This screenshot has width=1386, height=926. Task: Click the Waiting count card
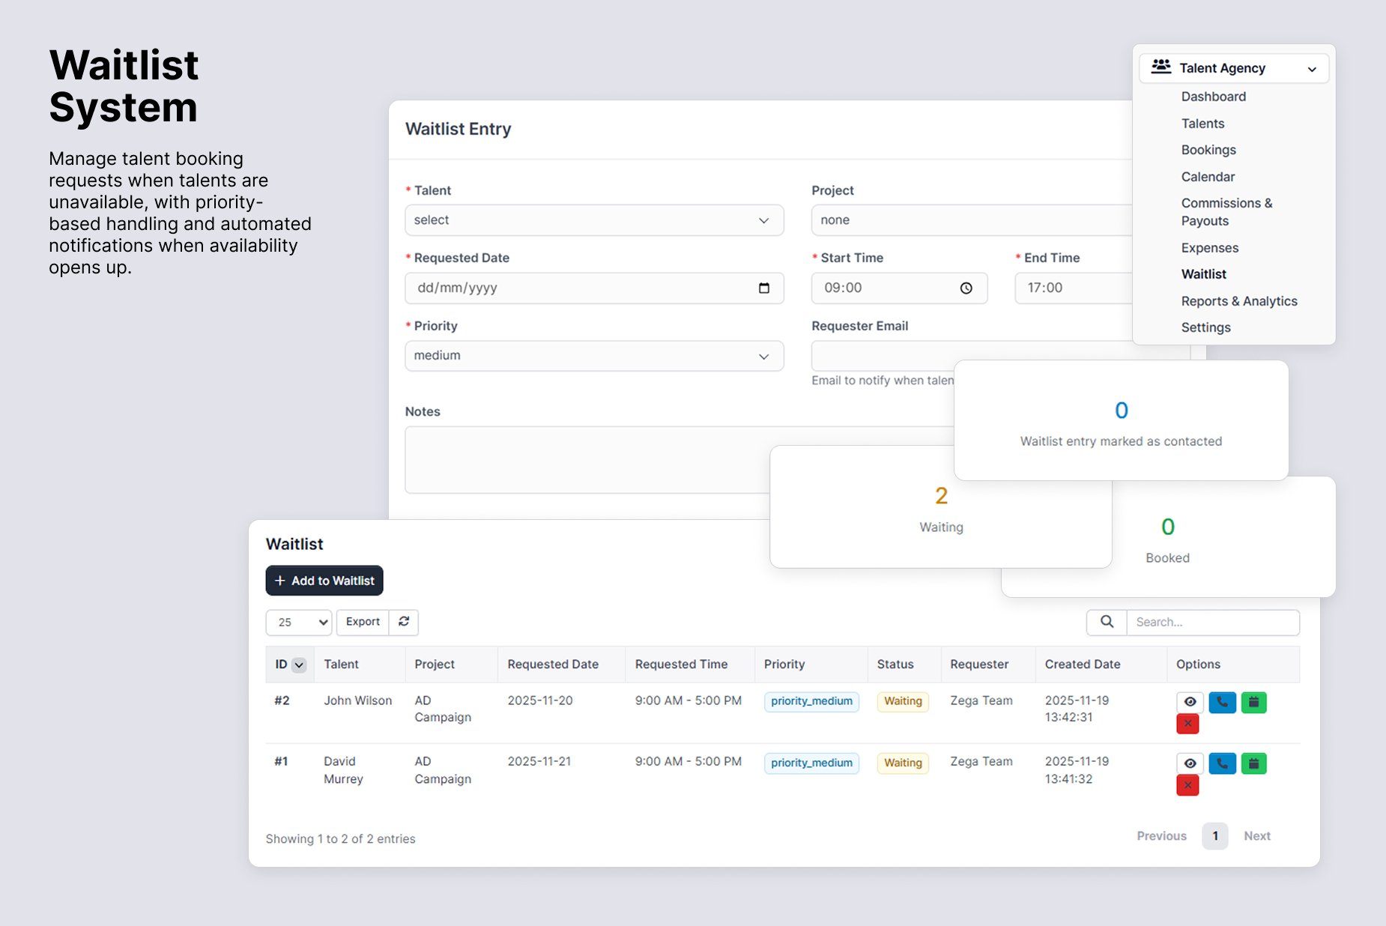(x=940, y=507)
